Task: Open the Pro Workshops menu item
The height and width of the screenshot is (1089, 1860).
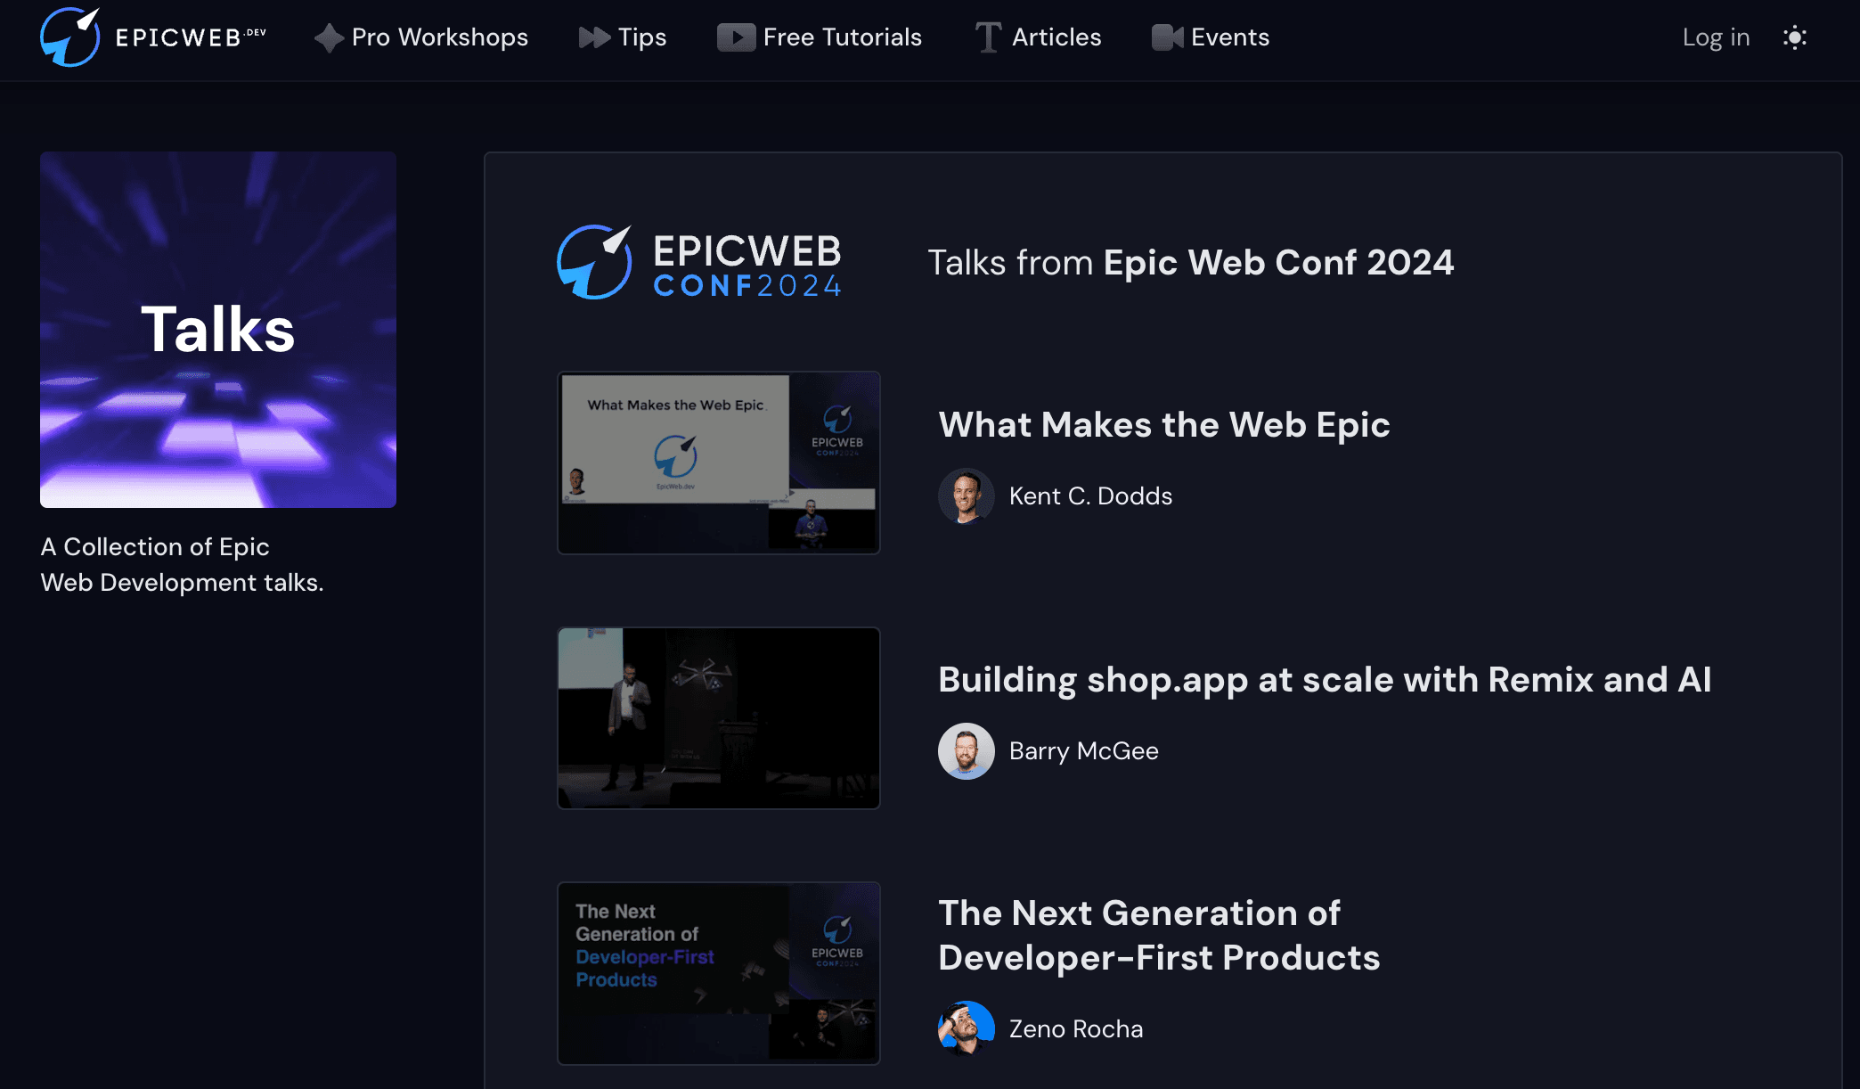Action: pos(439,37)
